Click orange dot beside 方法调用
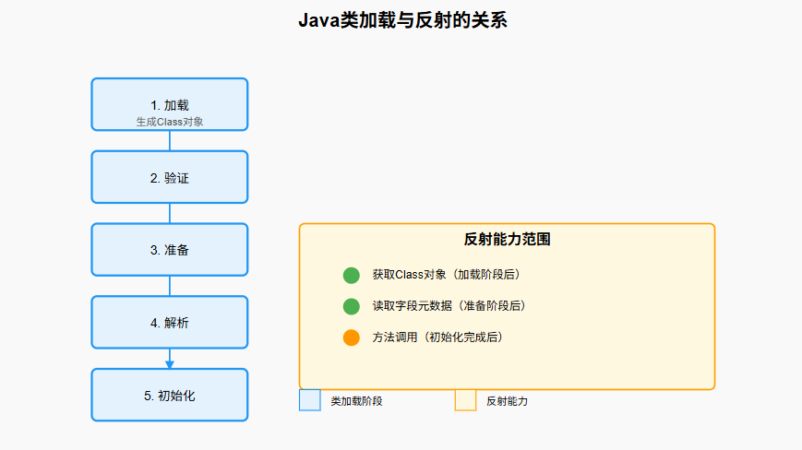The image size is (802, 450). tap(352, 337)
